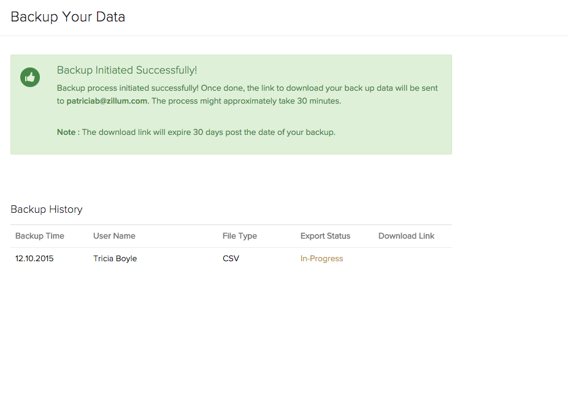Image resolution: width=568 pixels, height=417 pixels.
Task: Sort by the Backup Time column header
Action: tap(40, 236)
